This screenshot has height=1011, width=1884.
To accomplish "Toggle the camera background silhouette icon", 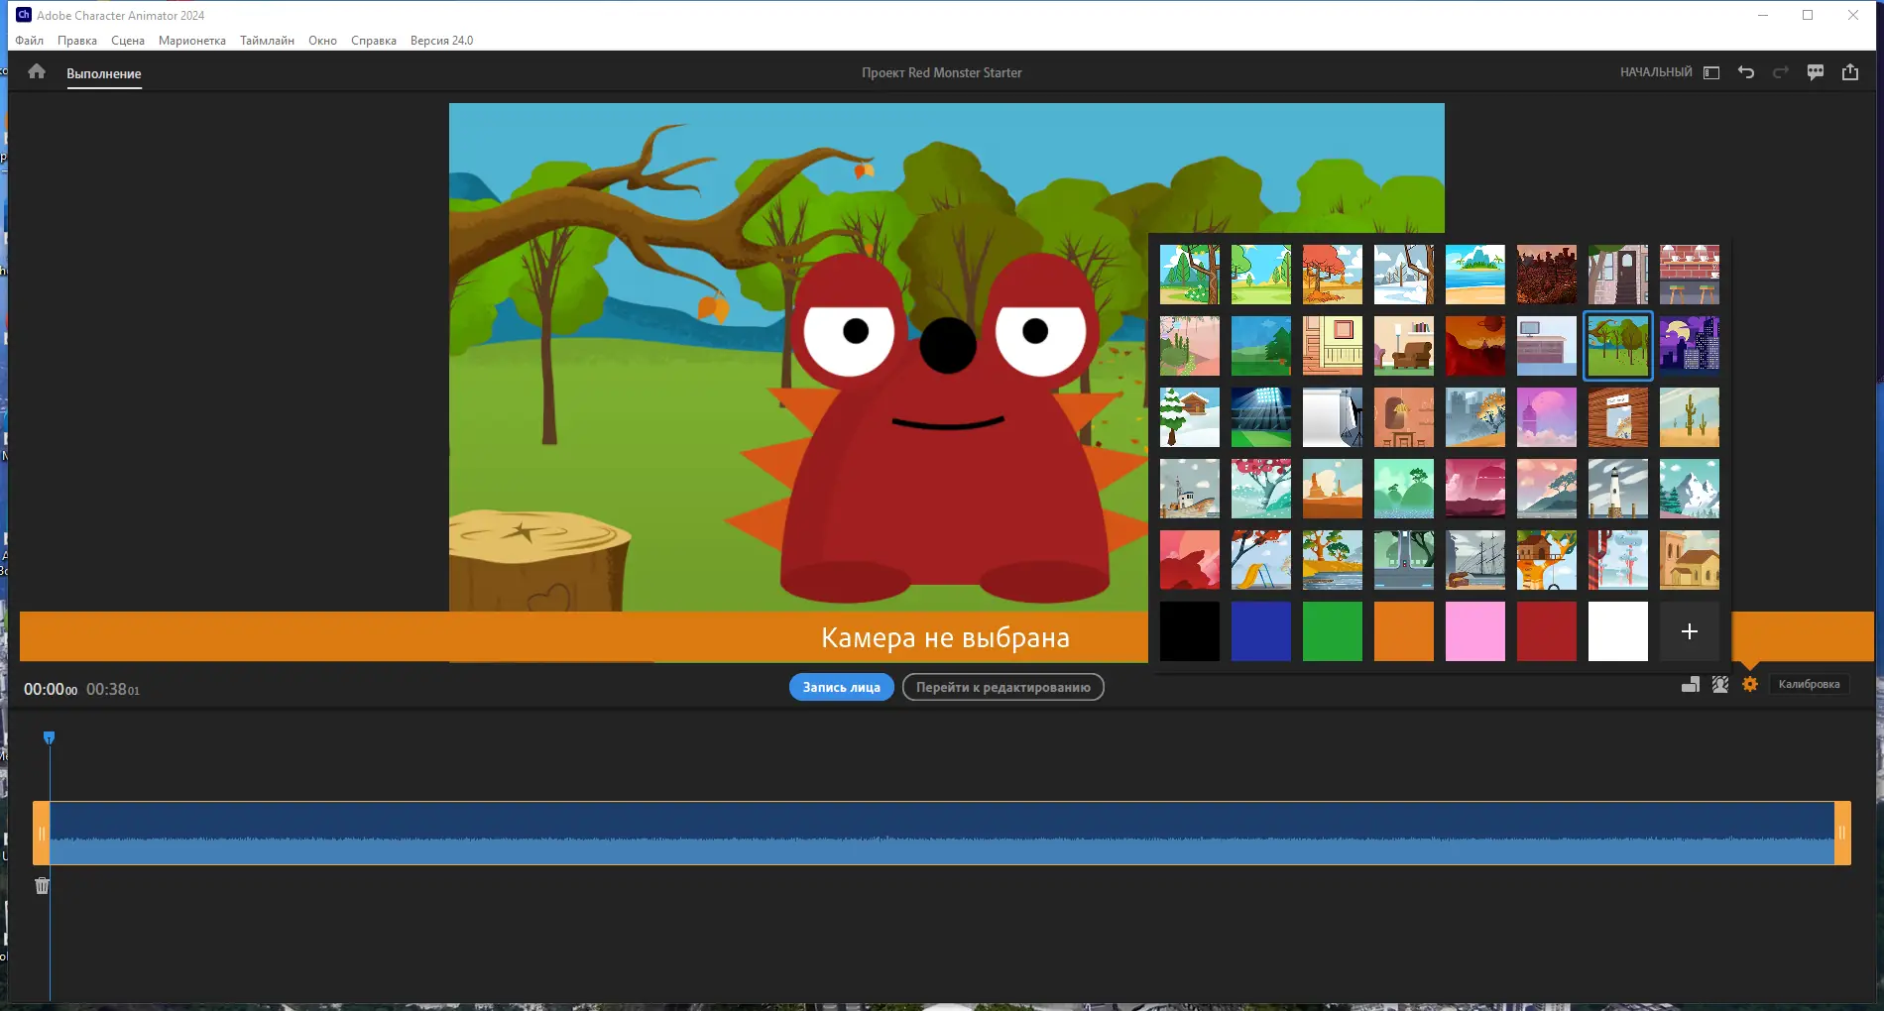I will click(1720, 684).
